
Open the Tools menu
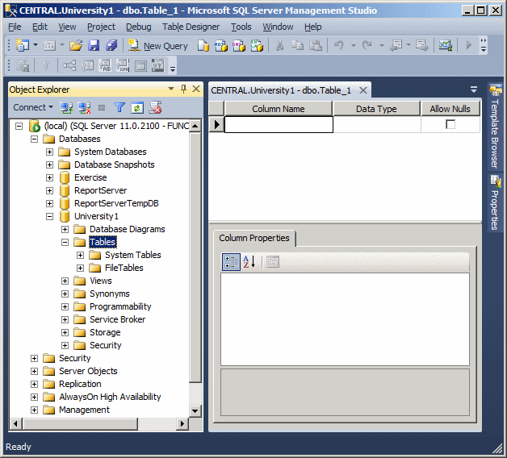point(241,27)
